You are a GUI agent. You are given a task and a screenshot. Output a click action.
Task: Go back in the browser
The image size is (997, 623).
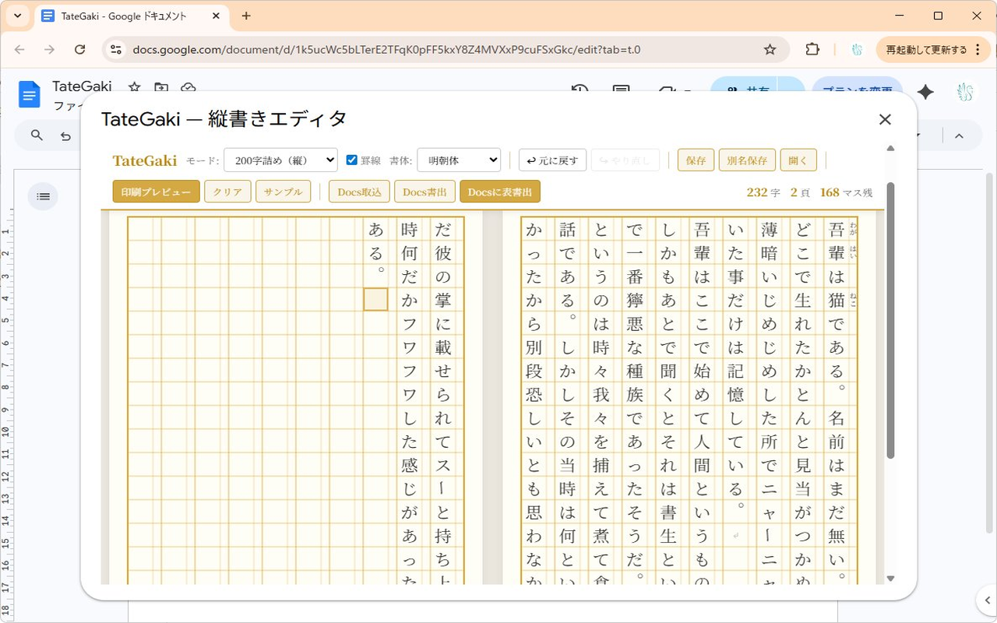(x=19, y=49)
